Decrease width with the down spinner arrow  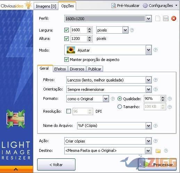coord(89,32)
